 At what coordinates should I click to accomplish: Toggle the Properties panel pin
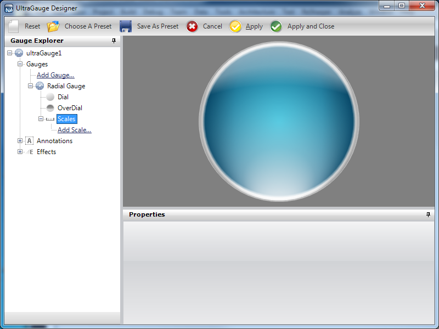coord(428,214)
